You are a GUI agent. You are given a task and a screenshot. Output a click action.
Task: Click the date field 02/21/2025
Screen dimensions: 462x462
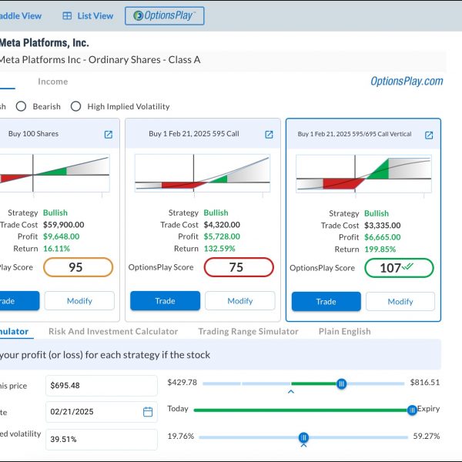pos(102,412)
